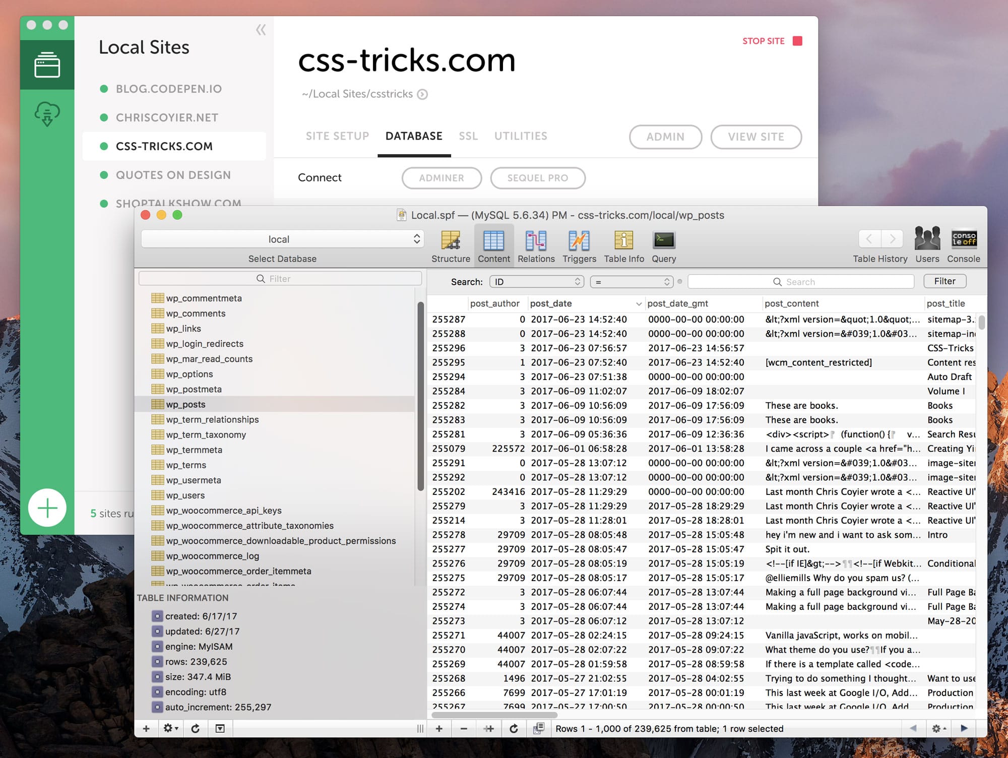Add a new site in Local
1008x758 pixels.
47,508
